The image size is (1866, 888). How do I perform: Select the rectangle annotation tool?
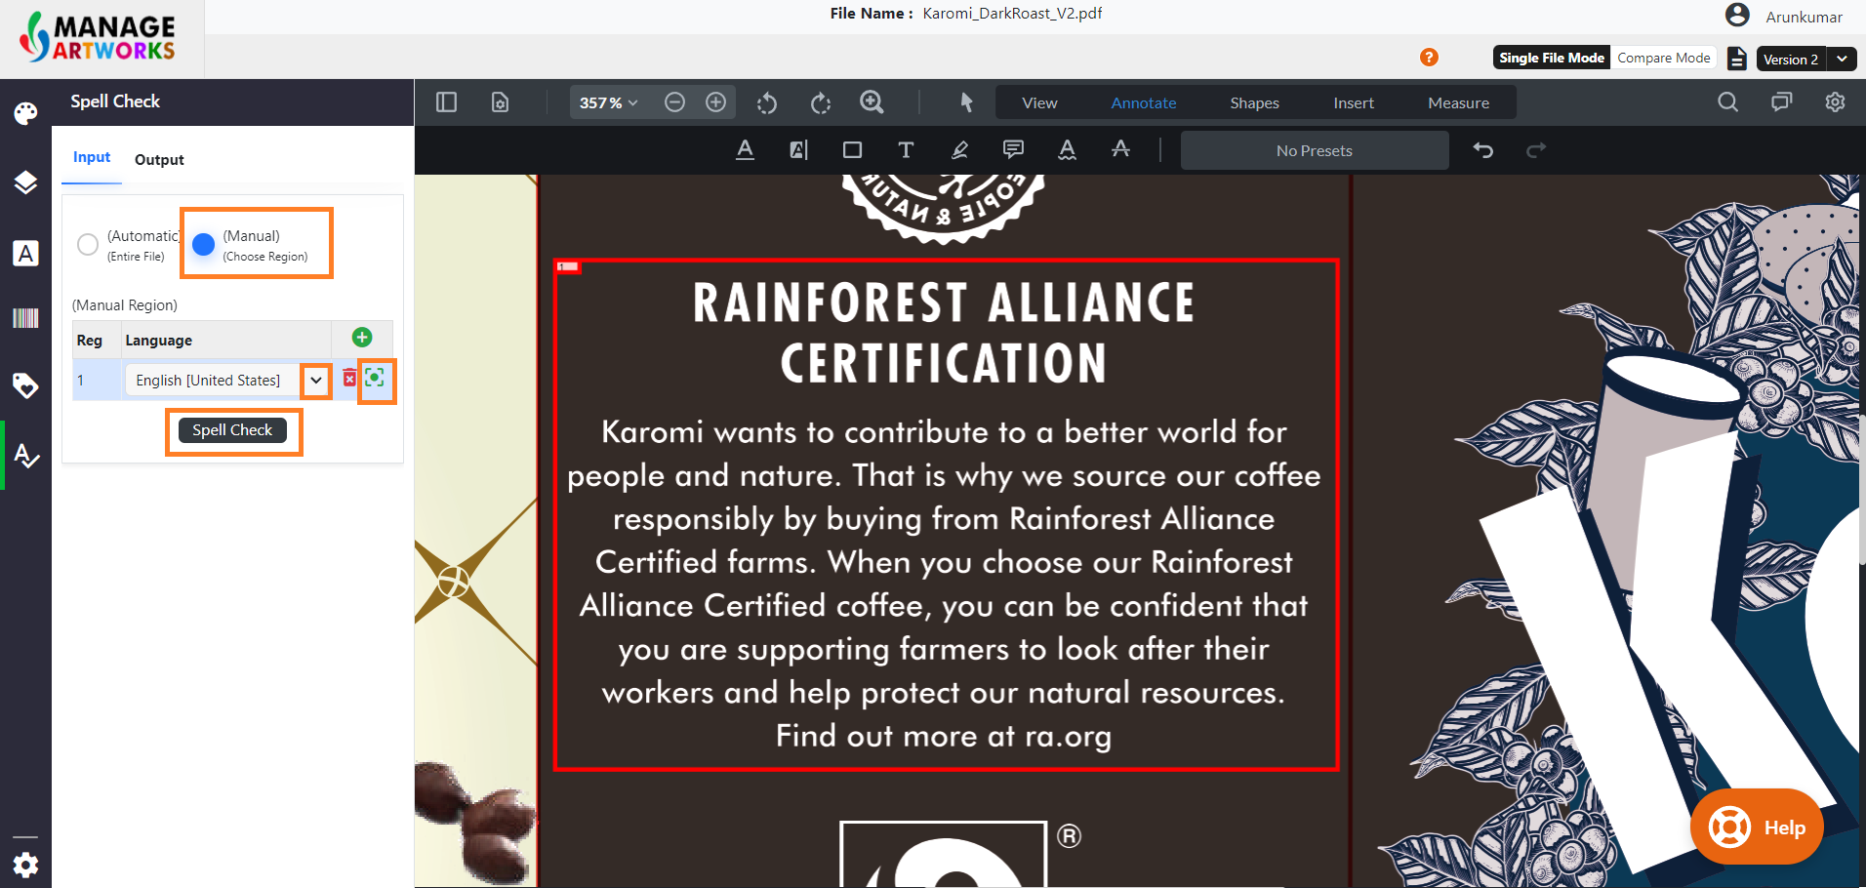coord(852,150)
